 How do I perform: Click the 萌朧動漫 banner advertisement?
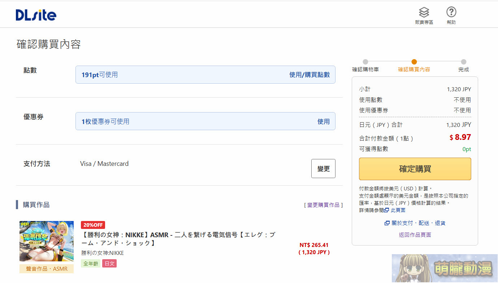point(444,268)
